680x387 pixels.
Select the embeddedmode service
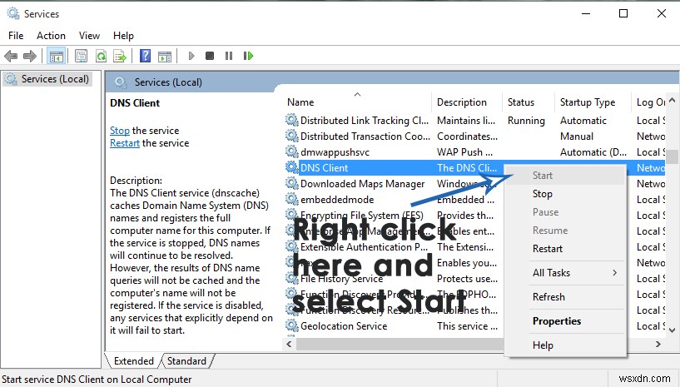[337, 200]
